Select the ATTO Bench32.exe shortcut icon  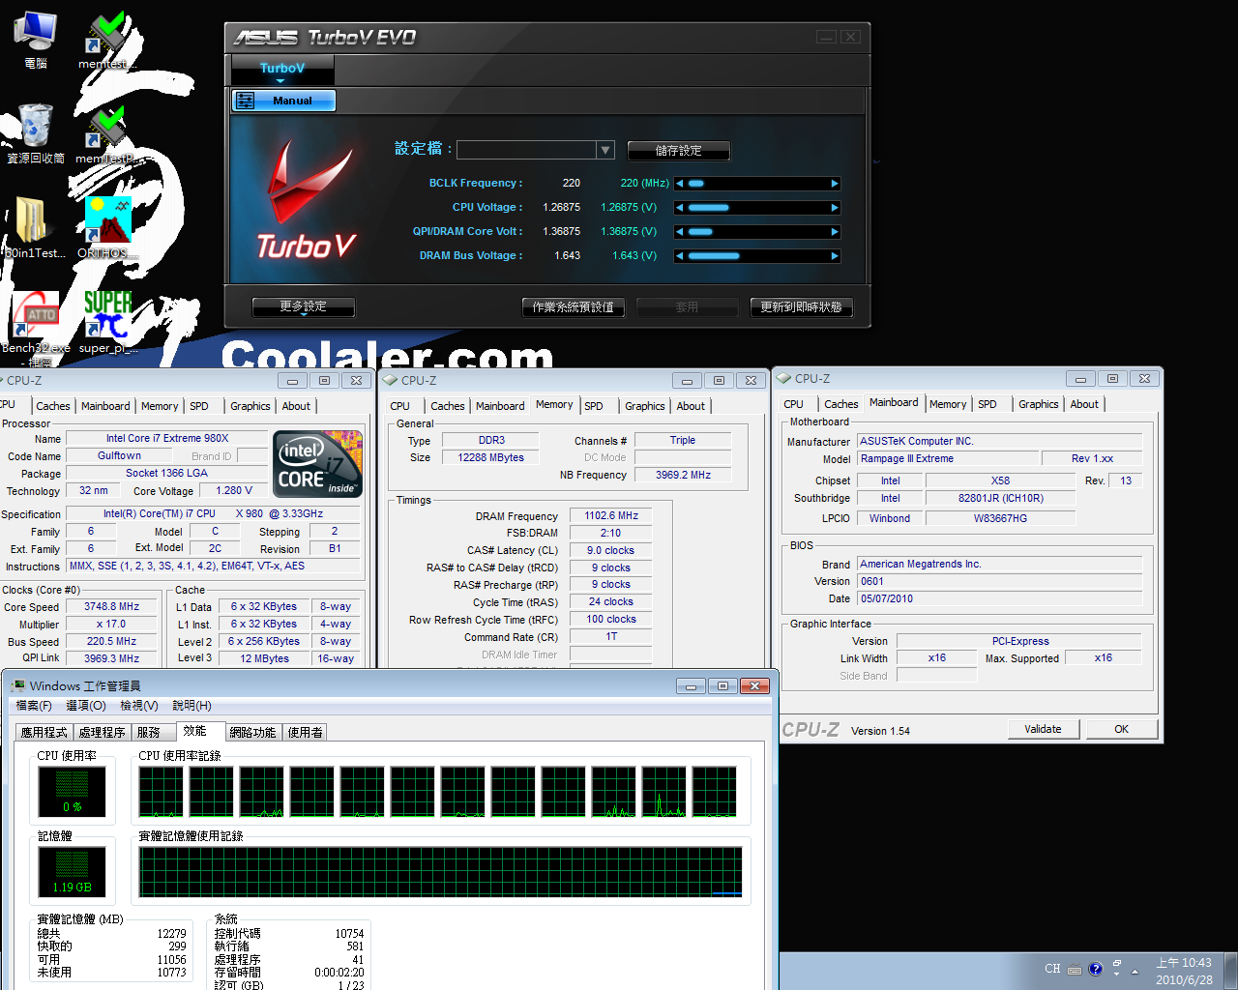click(x=36, y=324)
